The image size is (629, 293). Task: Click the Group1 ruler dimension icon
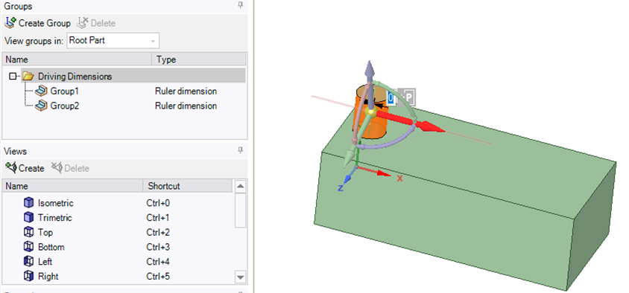click(41, 91)
